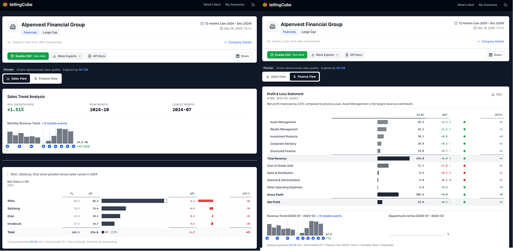The image size is (513, 251).
Task: Open What's Next in right window
Action: coord(466,5)
